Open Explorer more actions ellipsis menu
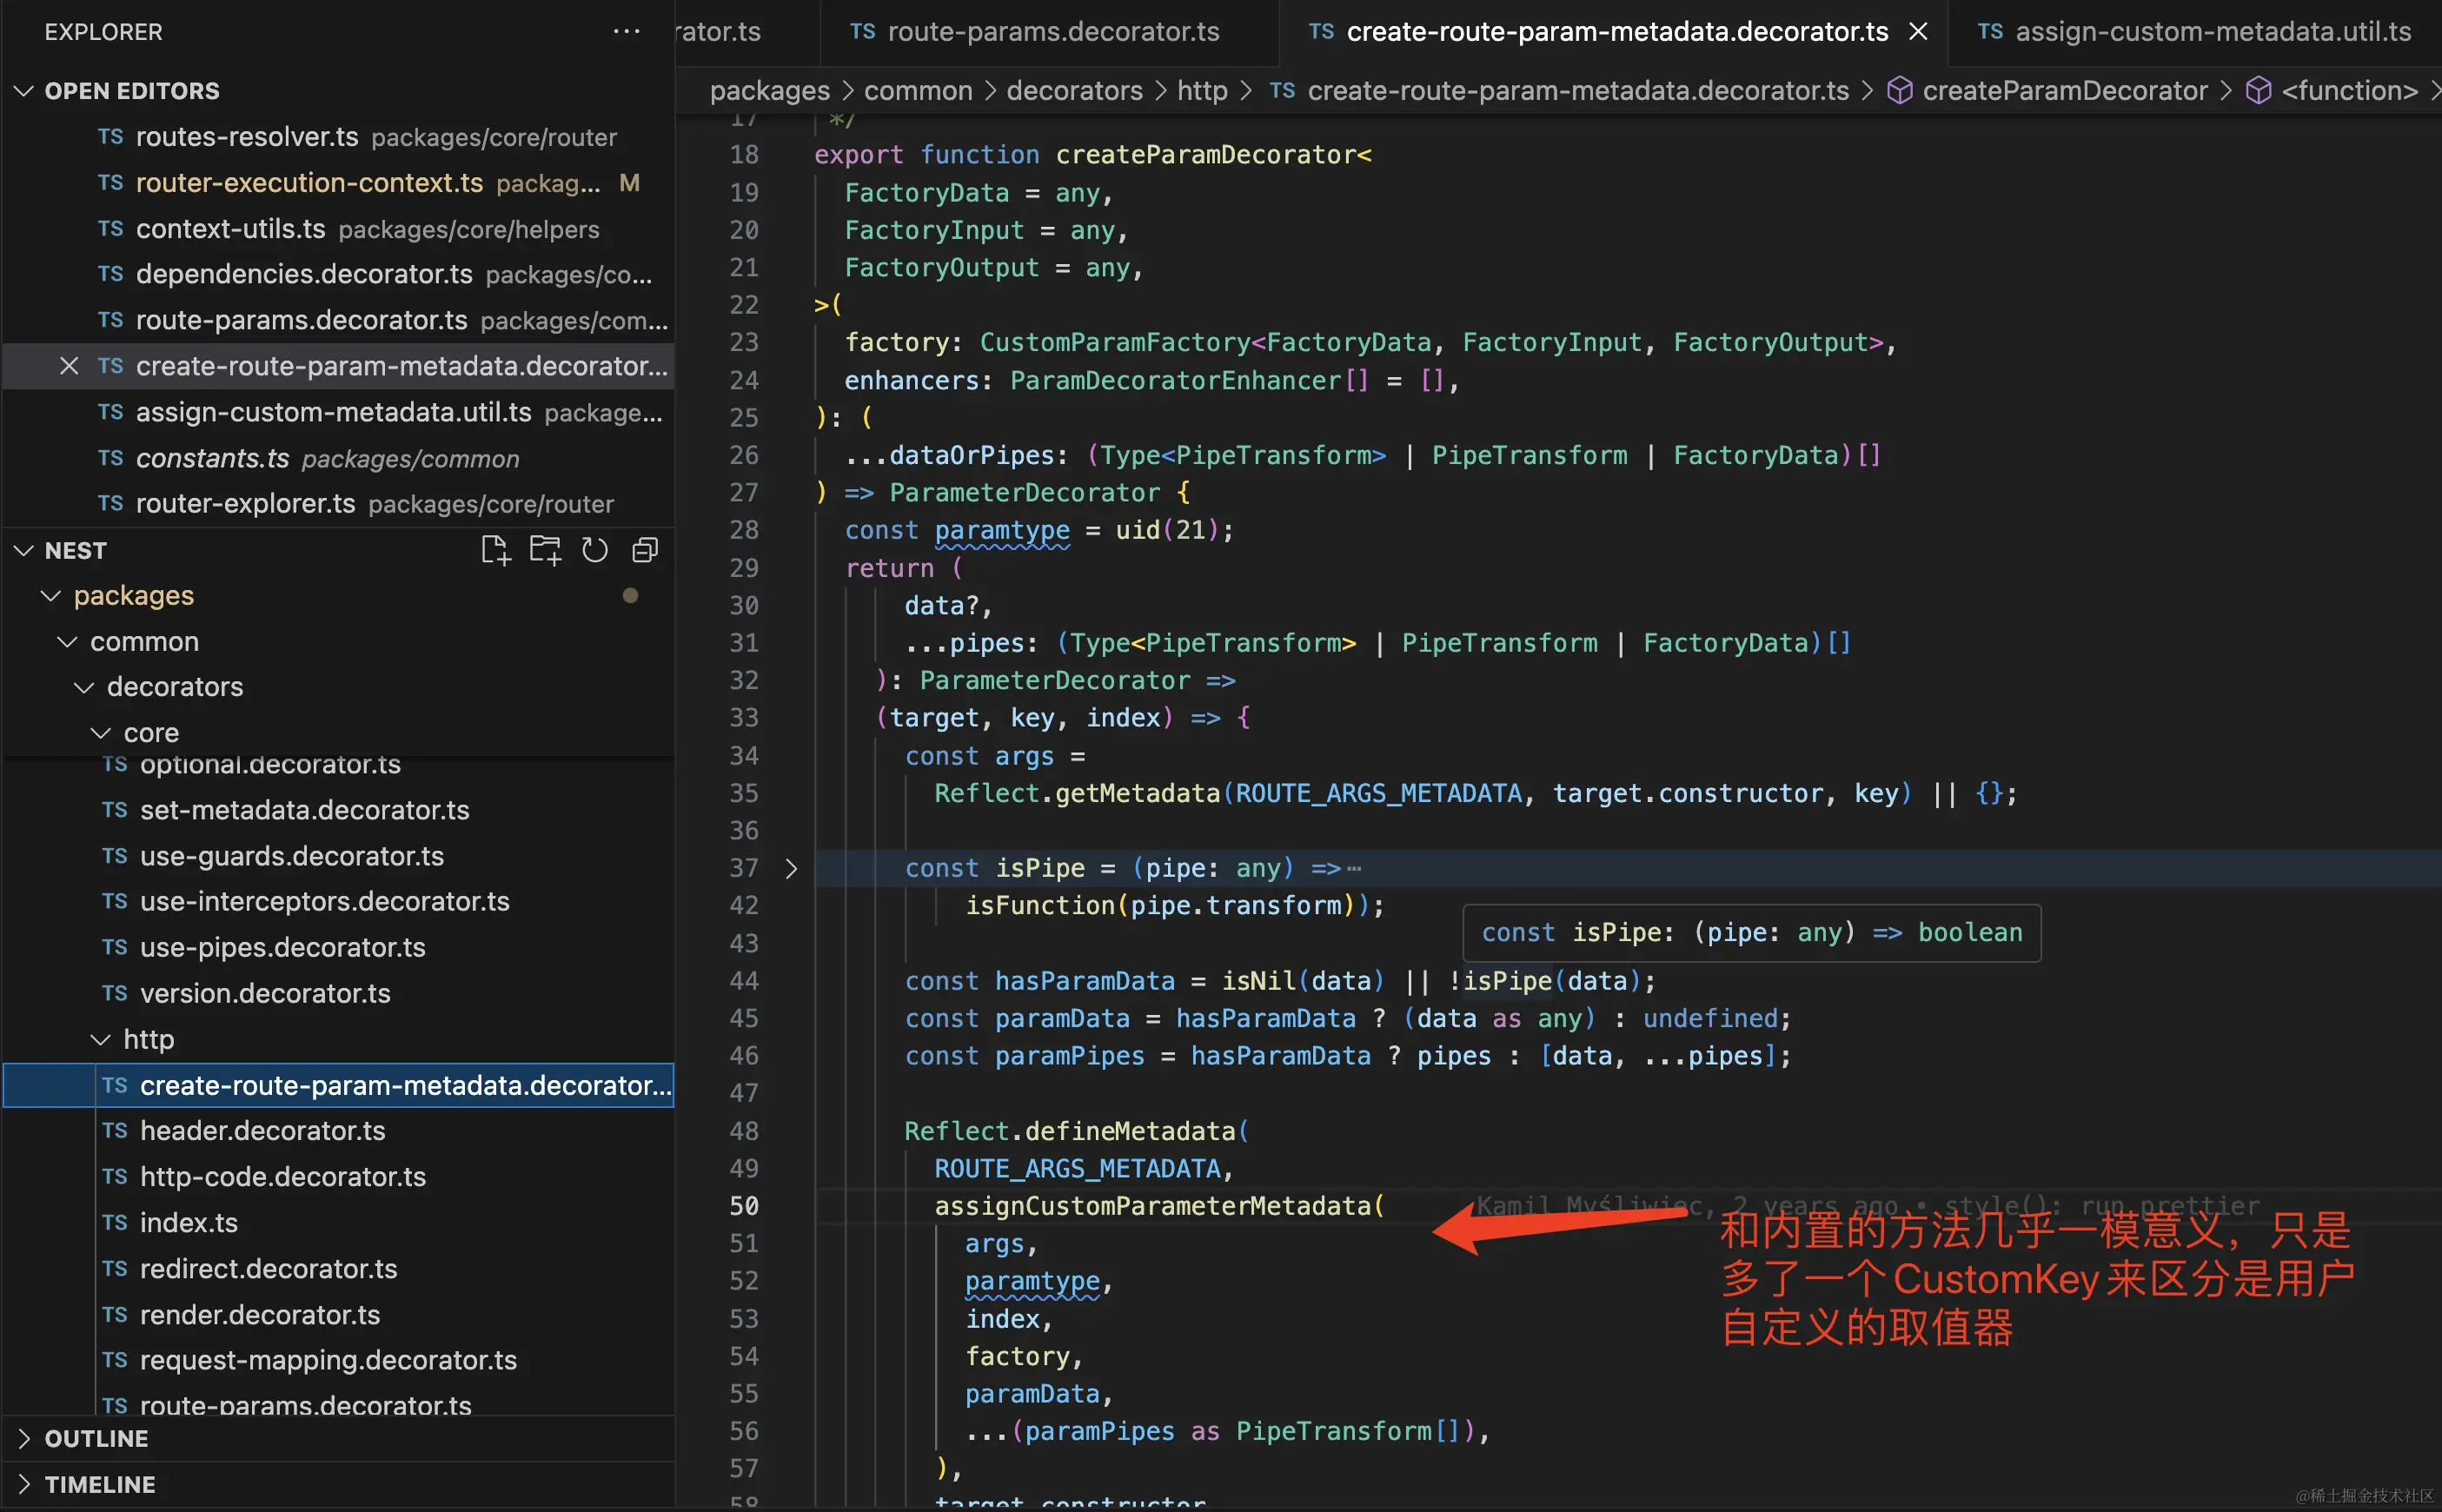Screen dimensions: 2442x1512 [626, 31]
